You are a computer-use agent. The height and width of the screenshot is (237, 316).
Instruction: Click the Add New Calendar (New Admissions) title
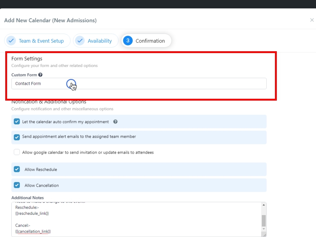(50, 20)
